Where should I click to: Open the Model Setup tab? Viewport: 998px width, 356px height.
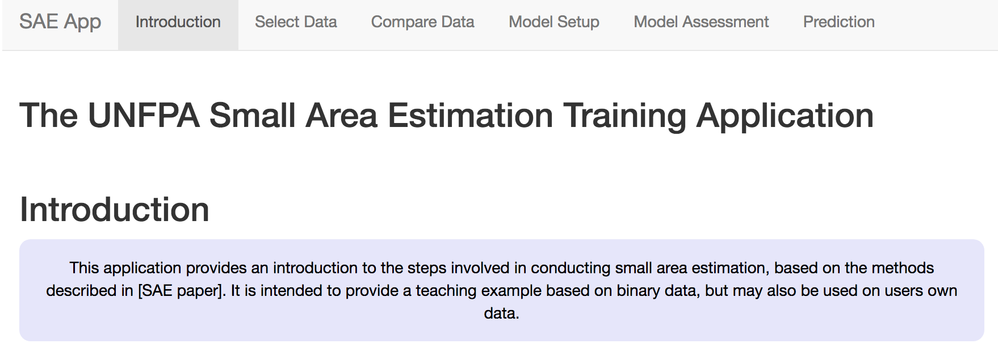coord(553,22)
